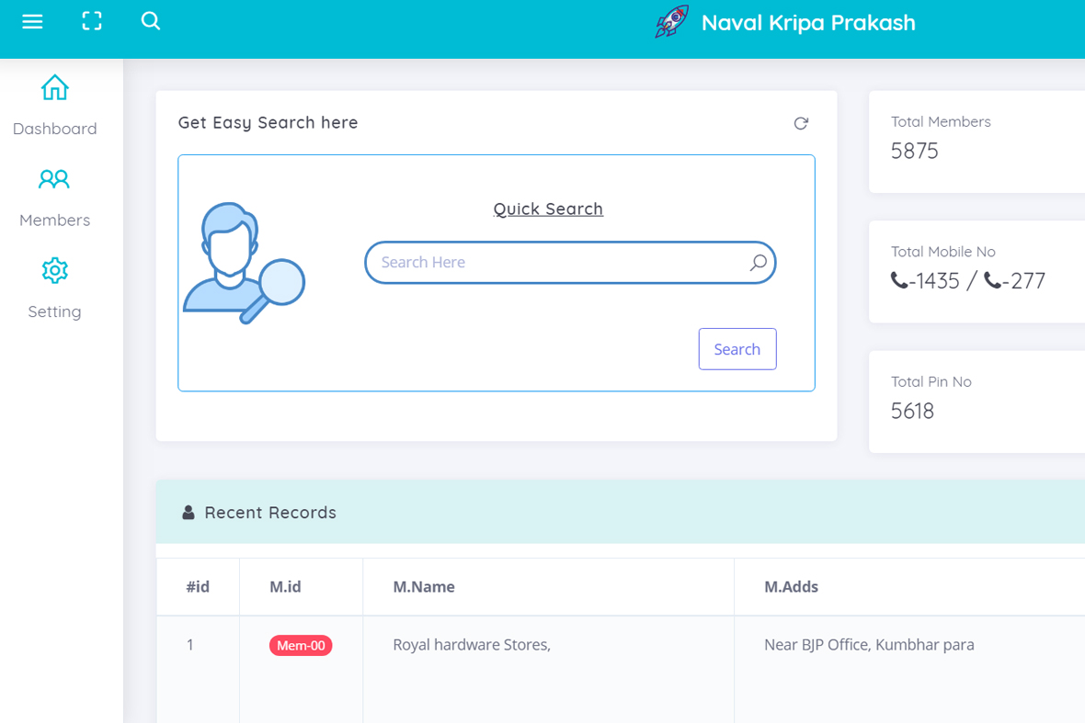Open the Setting gear in the sidebar
The image size is (1085, 723).
[54, 271]
